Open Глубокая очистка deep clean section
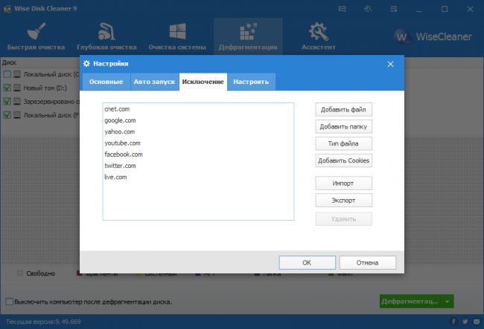 click(106, 36)
